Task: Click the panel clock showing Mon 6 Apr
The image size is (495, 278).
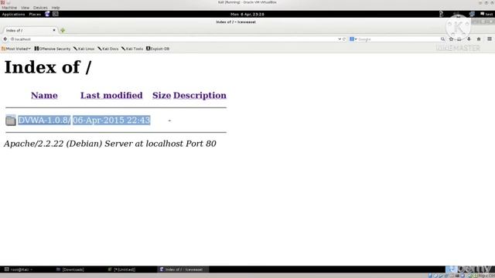Action: [x=247, y=14]
